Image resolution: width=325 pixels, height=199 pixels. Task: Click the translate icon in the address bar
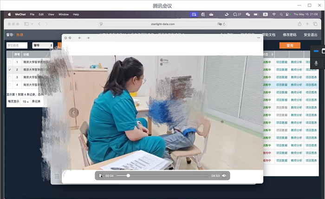[x=219, y=24]
